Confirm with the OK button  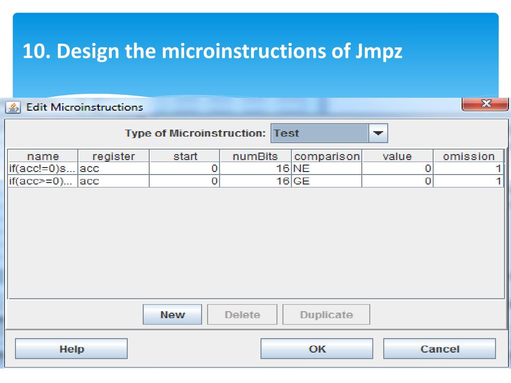point(317,349)
